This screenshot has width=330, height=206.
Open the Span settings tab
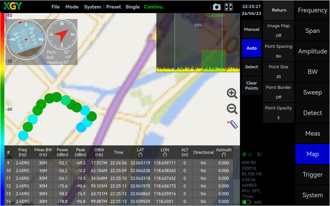(x=313, y=31)
